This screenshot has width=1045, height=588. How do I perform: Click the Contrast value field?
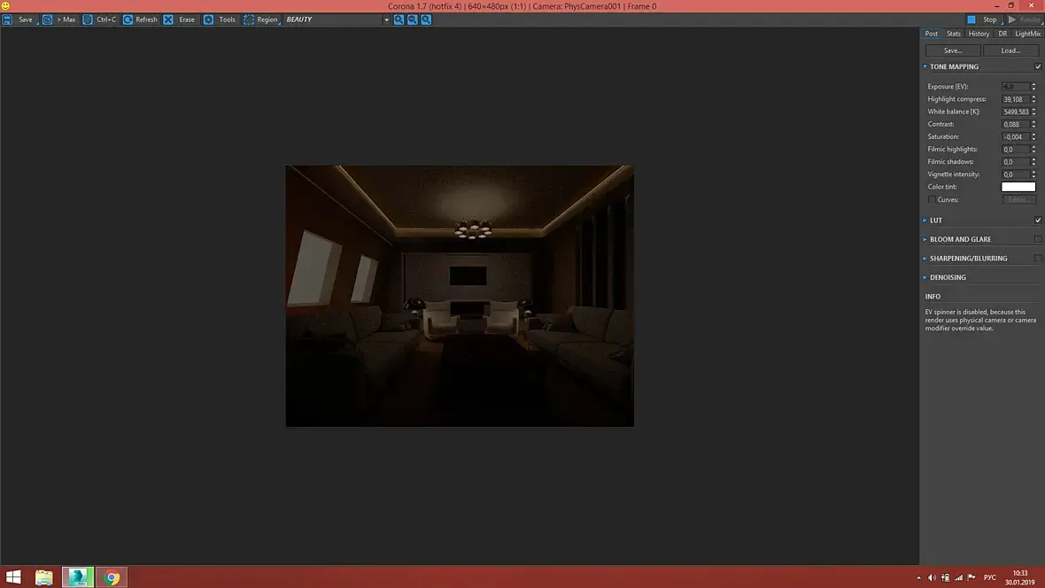1015,124
